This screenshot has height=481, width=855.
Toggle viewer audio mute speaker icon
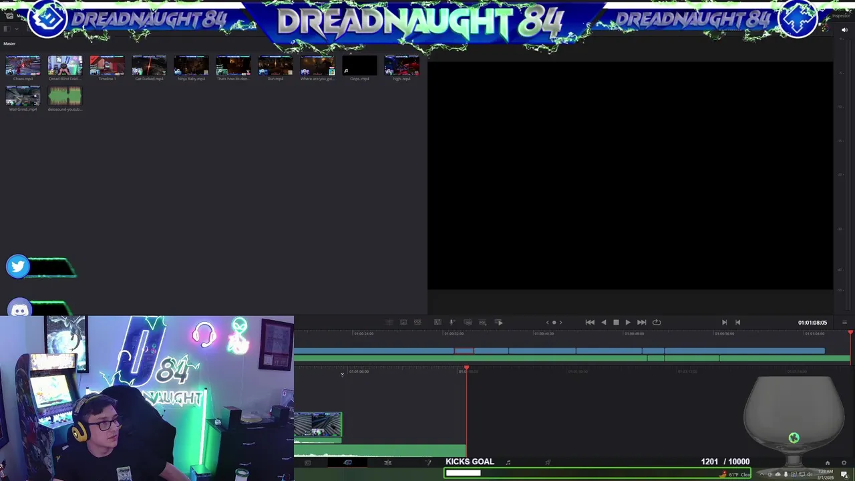(x=844, y=30)
